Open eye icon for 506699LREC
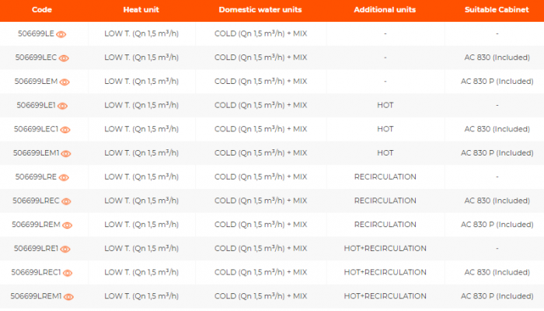The height and width of the screenshot is (311, 544). point(65,201)
